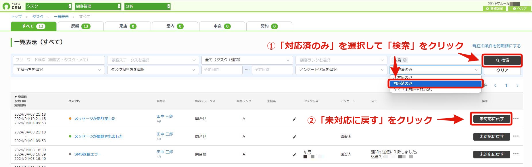Click the フリーワード検索 input field
The image size is (532, 167).
coord(59,60)
